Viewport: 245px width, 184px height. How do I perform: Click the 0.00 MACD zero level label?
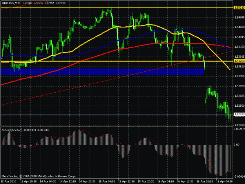237,145
